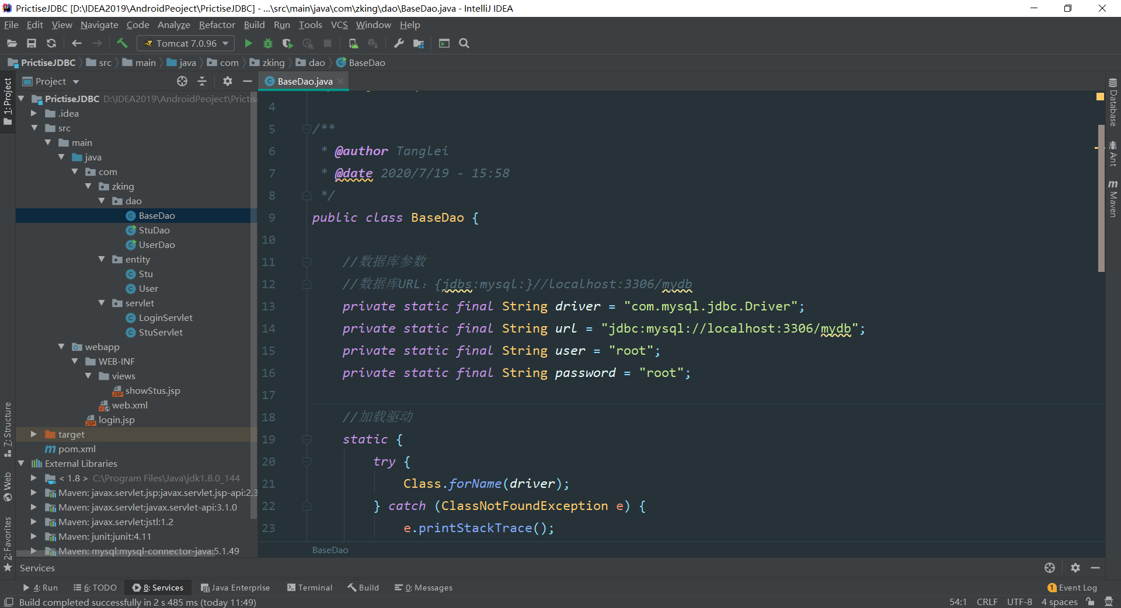Open the Event Log
Screen dimensions: 1121x608
point(1072,588)
